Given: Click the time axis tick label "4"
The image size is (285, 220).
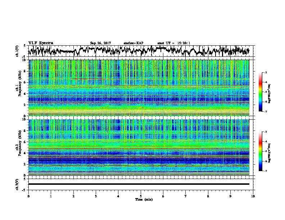Looking at the screenshot, I should [x=118, y=196].
